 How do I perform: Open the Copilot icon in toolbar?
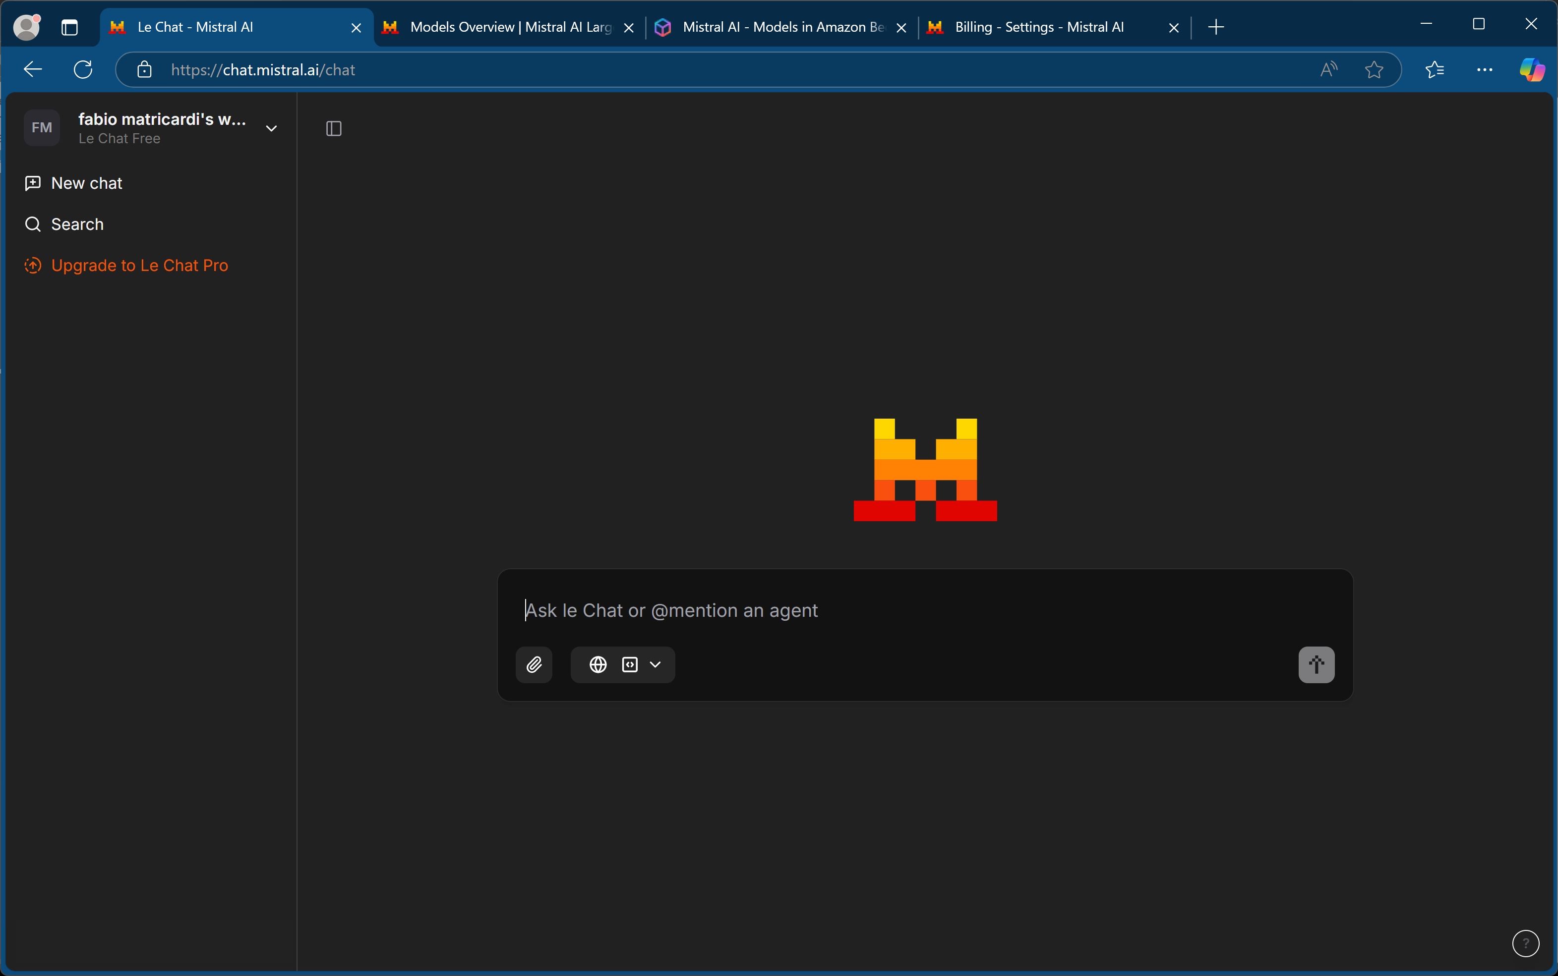(x=1532, y=70)
